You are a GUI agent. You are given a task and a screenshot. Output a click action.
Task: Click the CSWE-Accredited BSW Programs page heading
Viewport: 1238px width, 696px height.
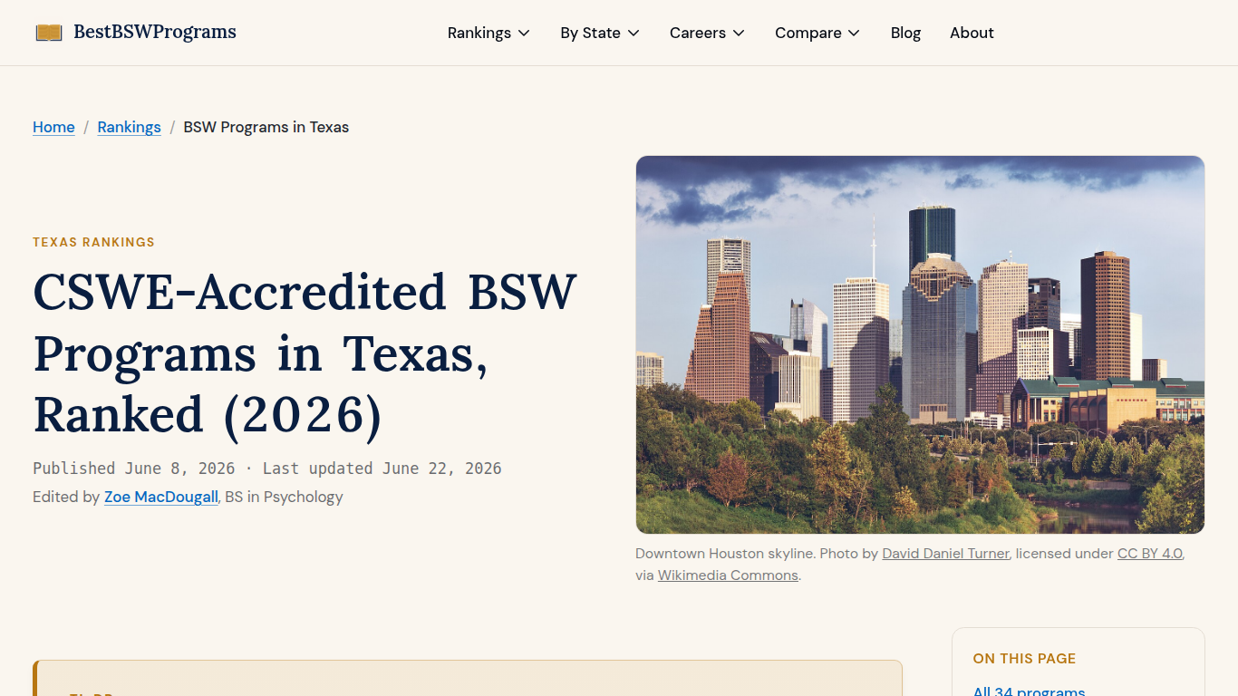[x=305, y=353]
